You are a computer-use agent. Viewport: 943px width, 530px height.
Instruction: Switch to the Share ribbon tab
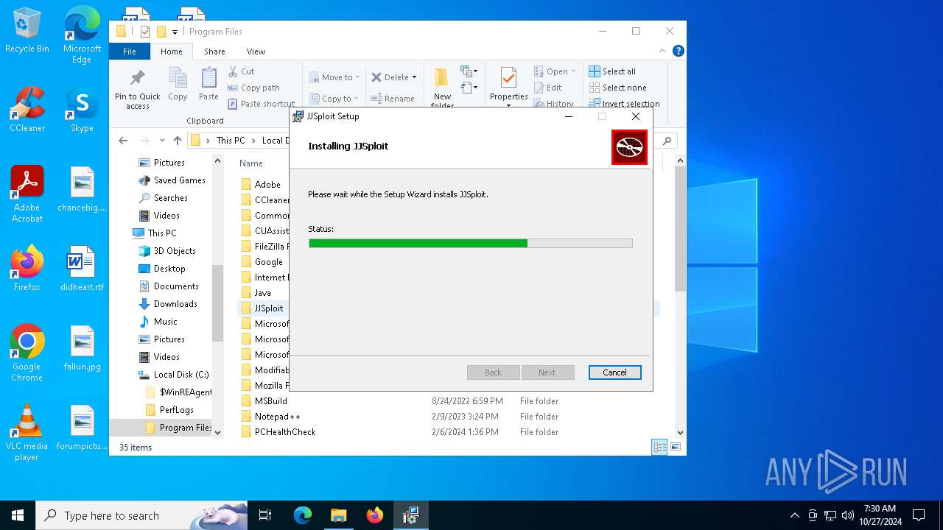pos(214,52)
